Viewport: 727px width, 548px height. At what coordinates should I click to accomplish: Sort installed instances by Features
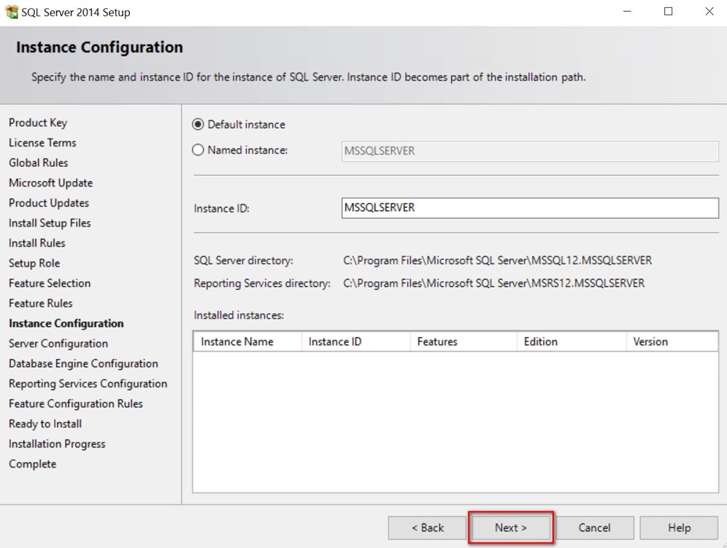point(463,341)
